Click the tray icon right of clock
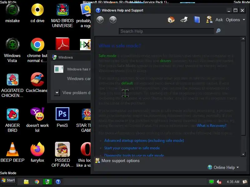Image resolution: width=250 pixels, height=187 pixels. point(245,182)
